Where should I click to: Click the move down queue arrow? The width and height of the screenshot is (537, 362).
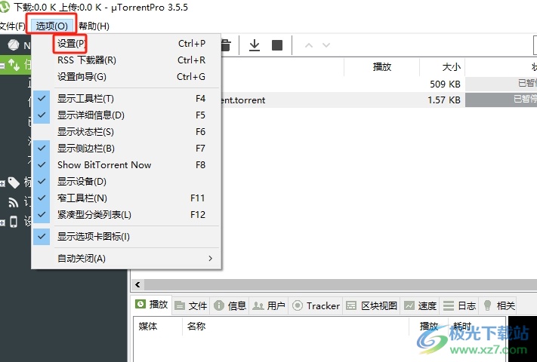[326, 45]
